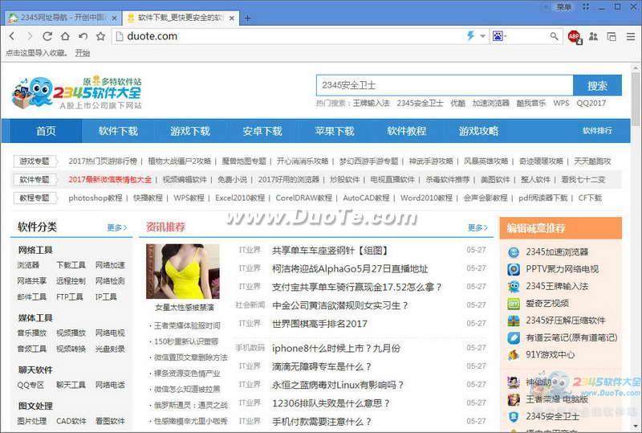Close the 2345网址导航 tab
642x433 pixels.
click(114, 18)
